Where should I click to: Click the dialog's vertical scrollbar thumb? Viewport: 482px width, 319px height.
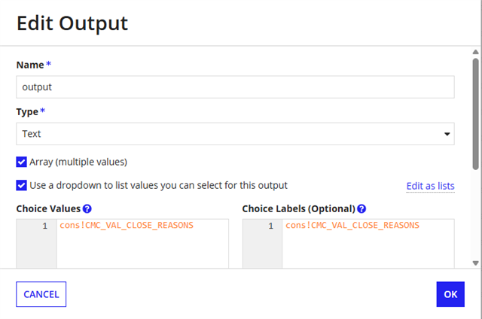(476, 113)
